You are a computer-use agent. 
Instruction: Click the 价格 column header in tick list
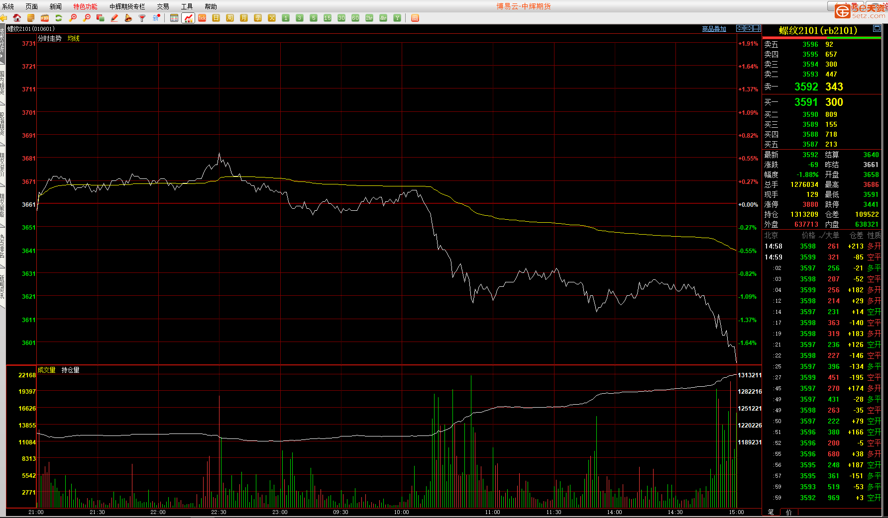809,235
